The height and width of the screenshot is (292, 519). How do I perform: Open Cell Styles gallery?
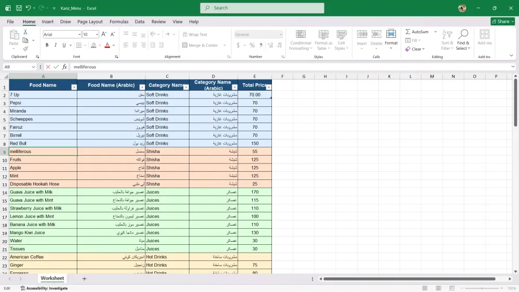(342, 40)
